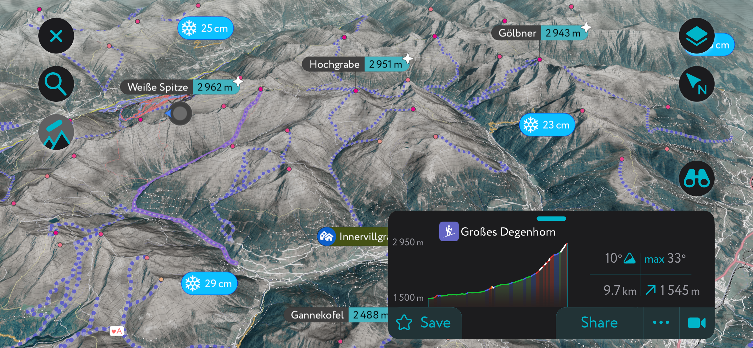Start 3D flyover with video camera icon
The height and width of the screenshot is (348, 753).
[697, 323]
